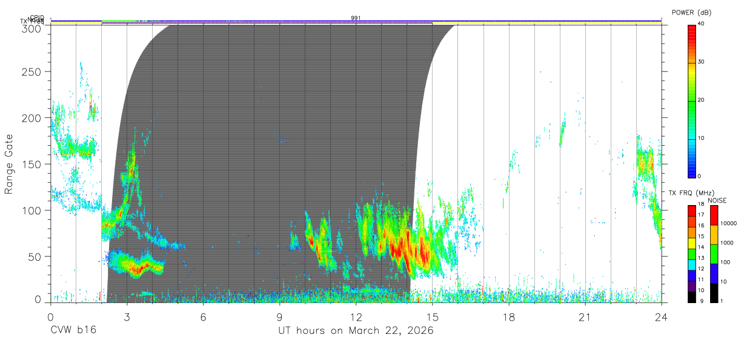Pick the green 100–1000 NOISE swatch
Screen dimensions: 744x343
(x=714, y=253)
